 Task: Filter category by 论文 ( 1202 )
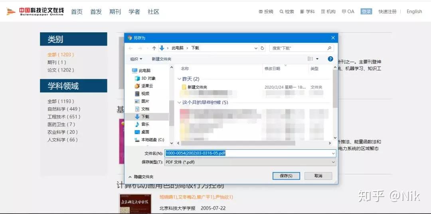click(61, 70)
